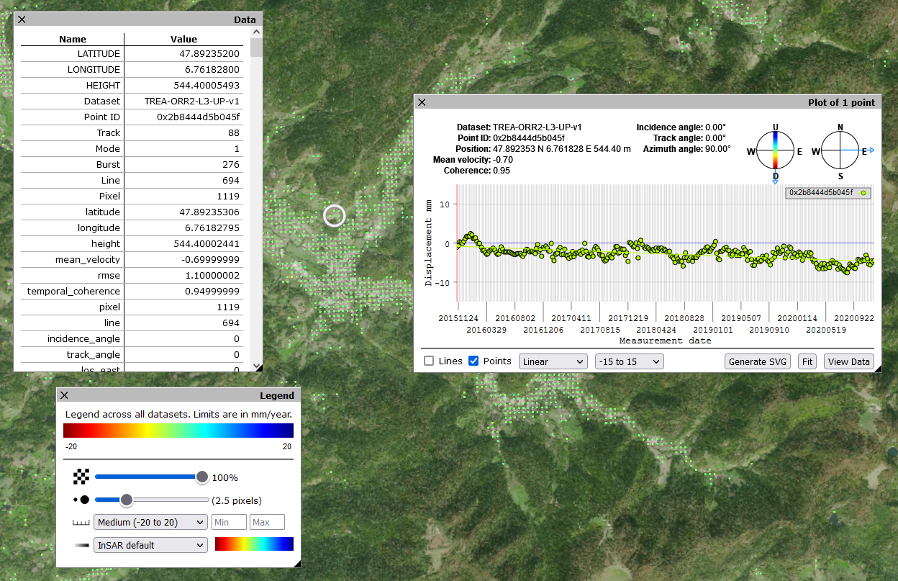Enable the Lines checkbox in plot
The image size is (898, 581).
coord(429,361)
